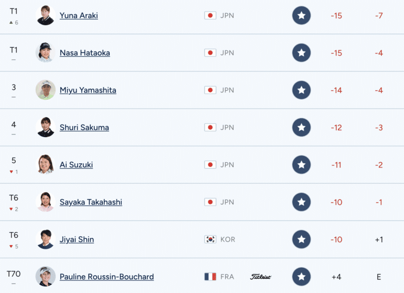Viewport: 404px width, 293px height.
Task: Open Nasa Hataoka's player page
Action: pyautogui.click(x=84, y=53)
